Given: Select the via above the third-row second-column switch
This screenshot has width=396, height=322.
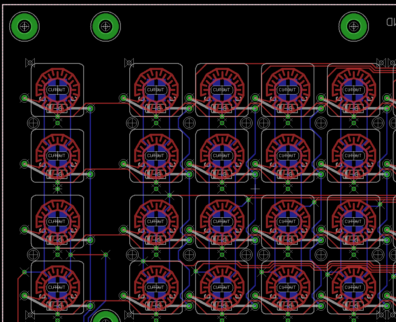Looking at the screenshot, I should pos(169,196).
